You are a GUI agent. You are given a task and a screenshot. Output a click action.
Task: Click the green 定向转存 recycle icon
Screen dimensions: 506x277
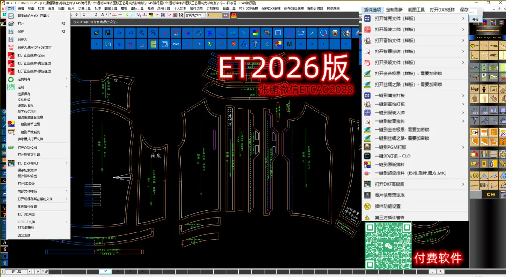point(11,79)
